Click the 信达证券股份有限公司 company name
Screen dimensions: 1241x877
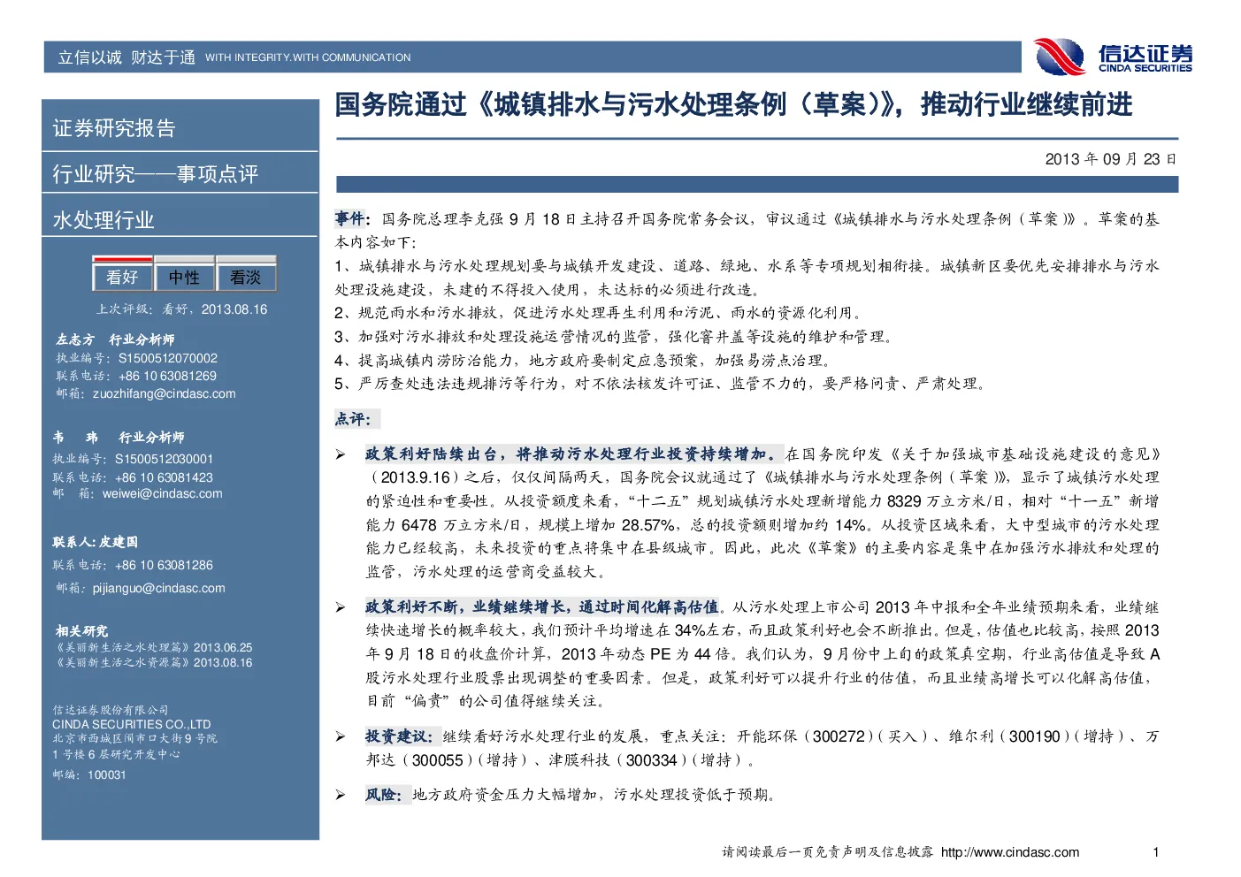[110, 710]
